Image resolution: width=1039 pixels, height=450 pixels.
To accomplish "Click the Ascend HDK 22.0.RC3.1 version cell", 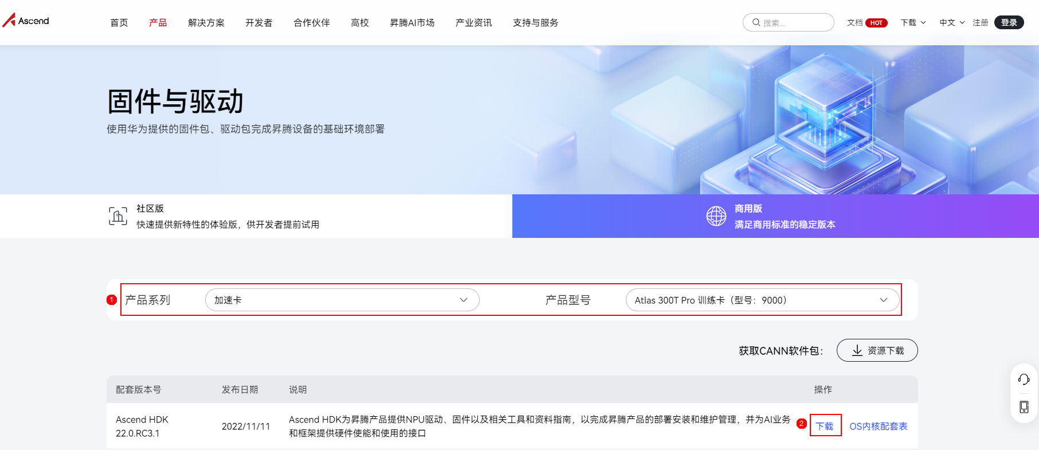I will pyautogui.click(x=142, y=426).
